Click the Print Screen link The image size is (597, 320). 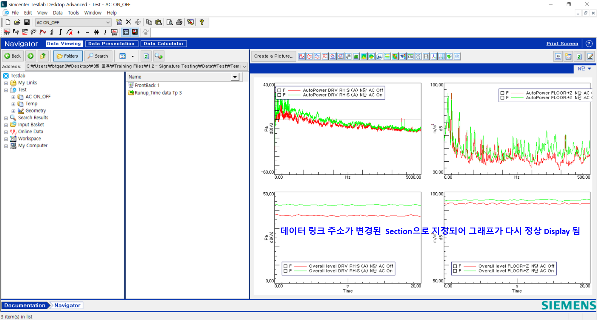coord(562,44)
